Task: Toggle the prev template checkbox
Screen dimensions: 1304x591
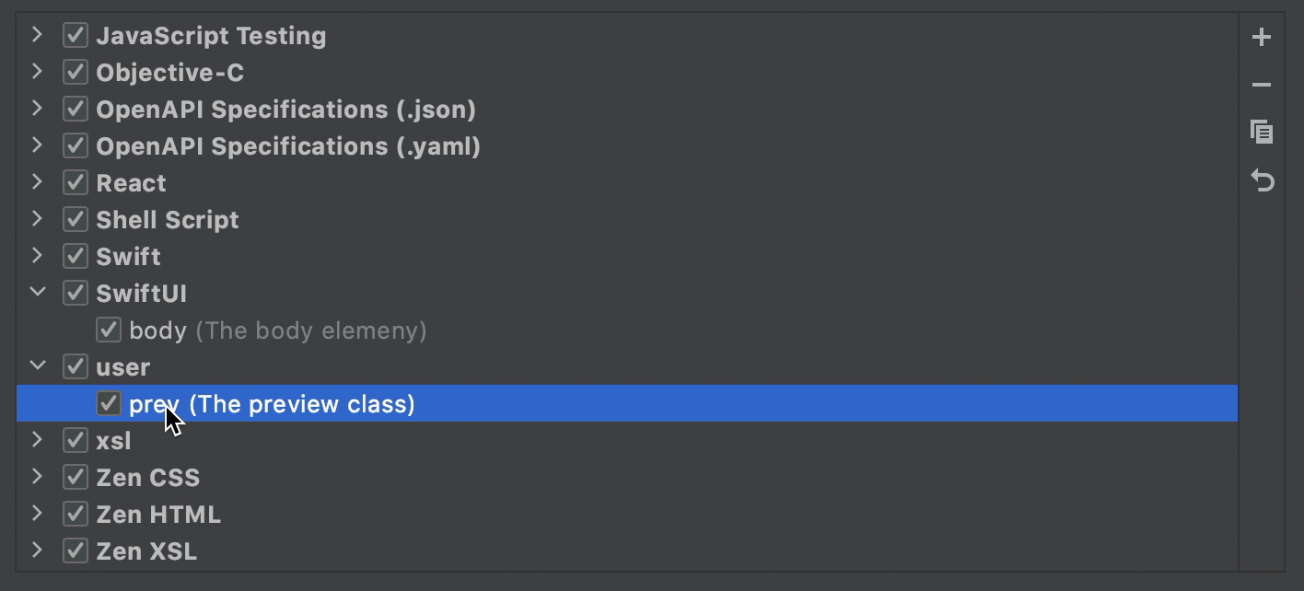Action: [109, 403]
